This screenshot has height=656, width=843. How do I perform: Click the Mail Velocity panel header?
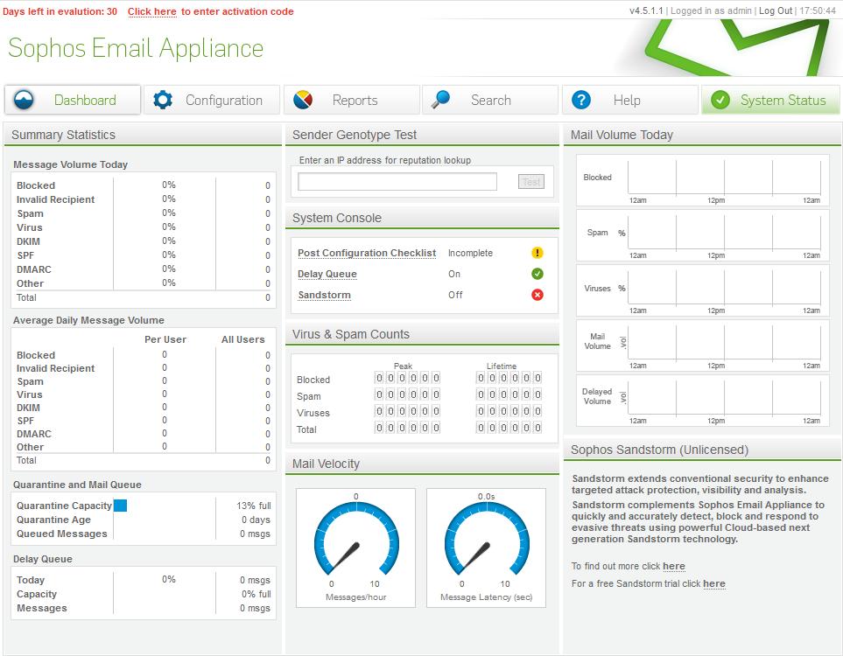point(423,464)
